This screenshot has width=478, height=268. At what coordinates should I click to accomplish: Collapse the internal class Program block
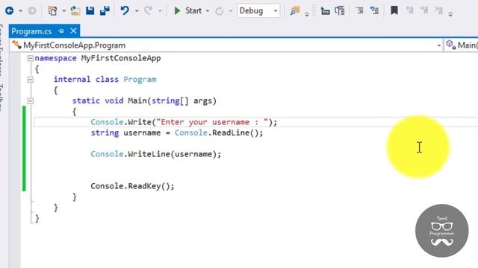click(30, 80)
